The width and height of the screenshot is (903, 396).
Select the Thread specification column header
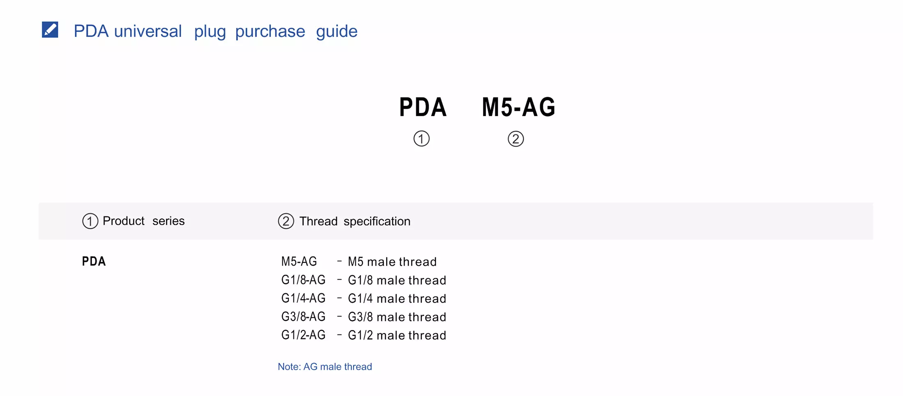coord(354,221)
